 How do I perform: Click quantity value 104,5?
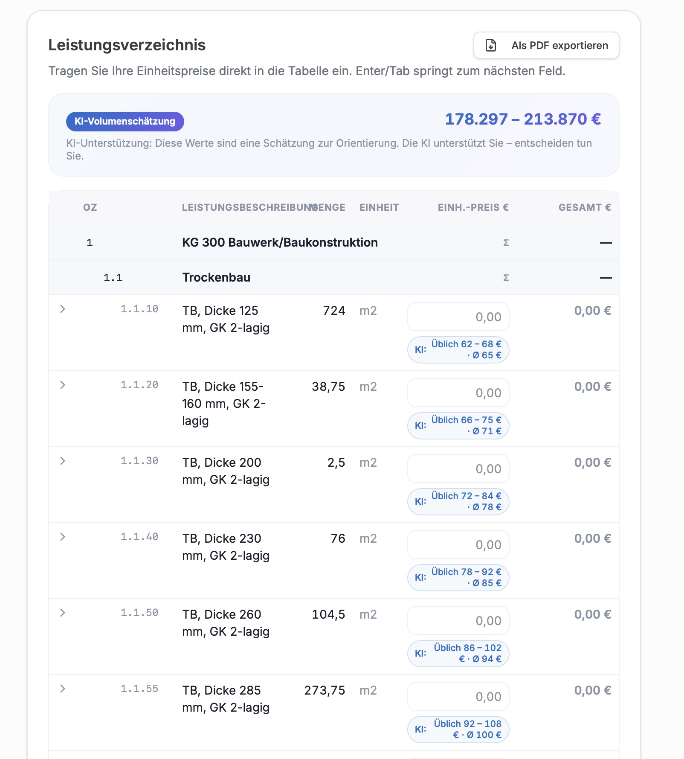tap(328, 614)
